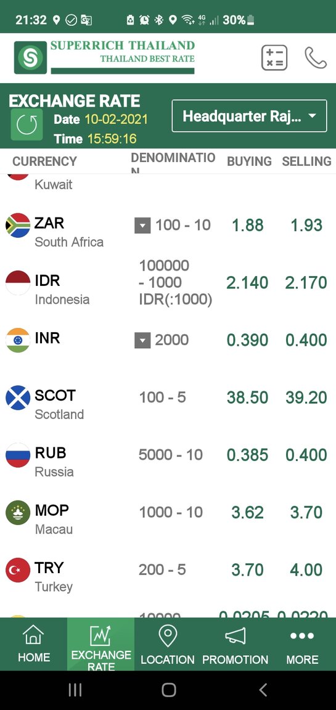
Task: Tap the Turkey flag icon
Action: point(18,570)
